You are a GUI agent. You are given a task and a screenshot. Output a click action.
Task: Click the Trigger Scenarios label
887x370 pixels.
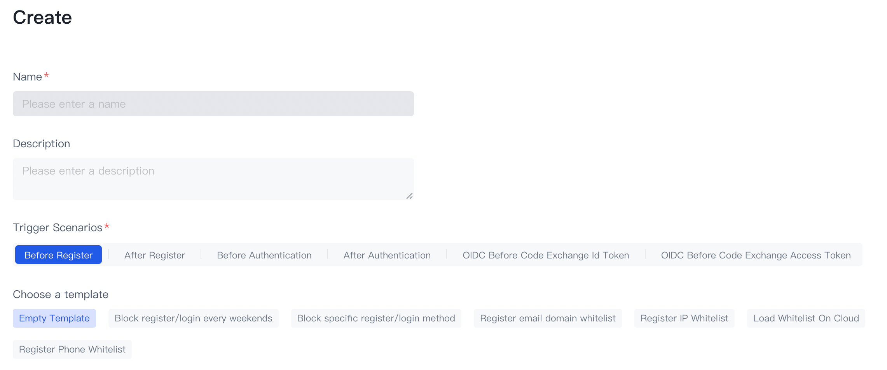point(58,228)
